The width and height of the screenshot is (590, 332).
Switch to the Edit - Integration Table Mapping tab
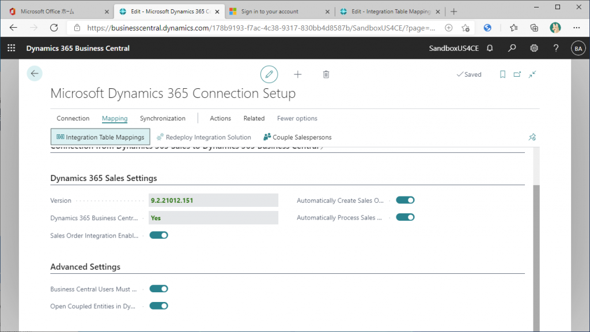point(390,12)
